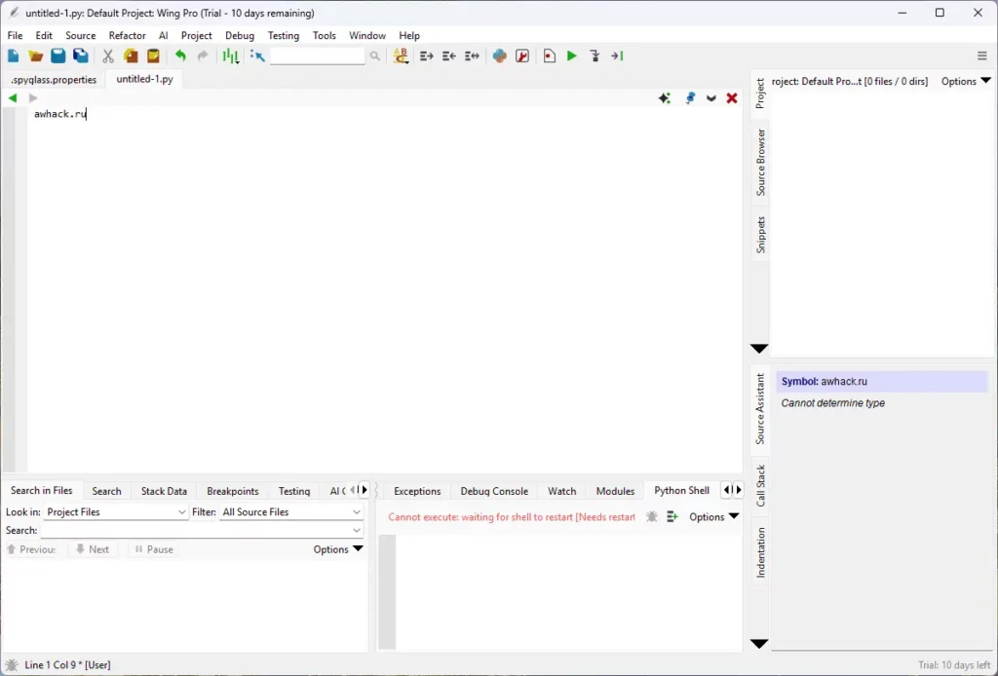The image size is (998, 676).
Task: Open the Edit menu
Action: pos(44,36)
